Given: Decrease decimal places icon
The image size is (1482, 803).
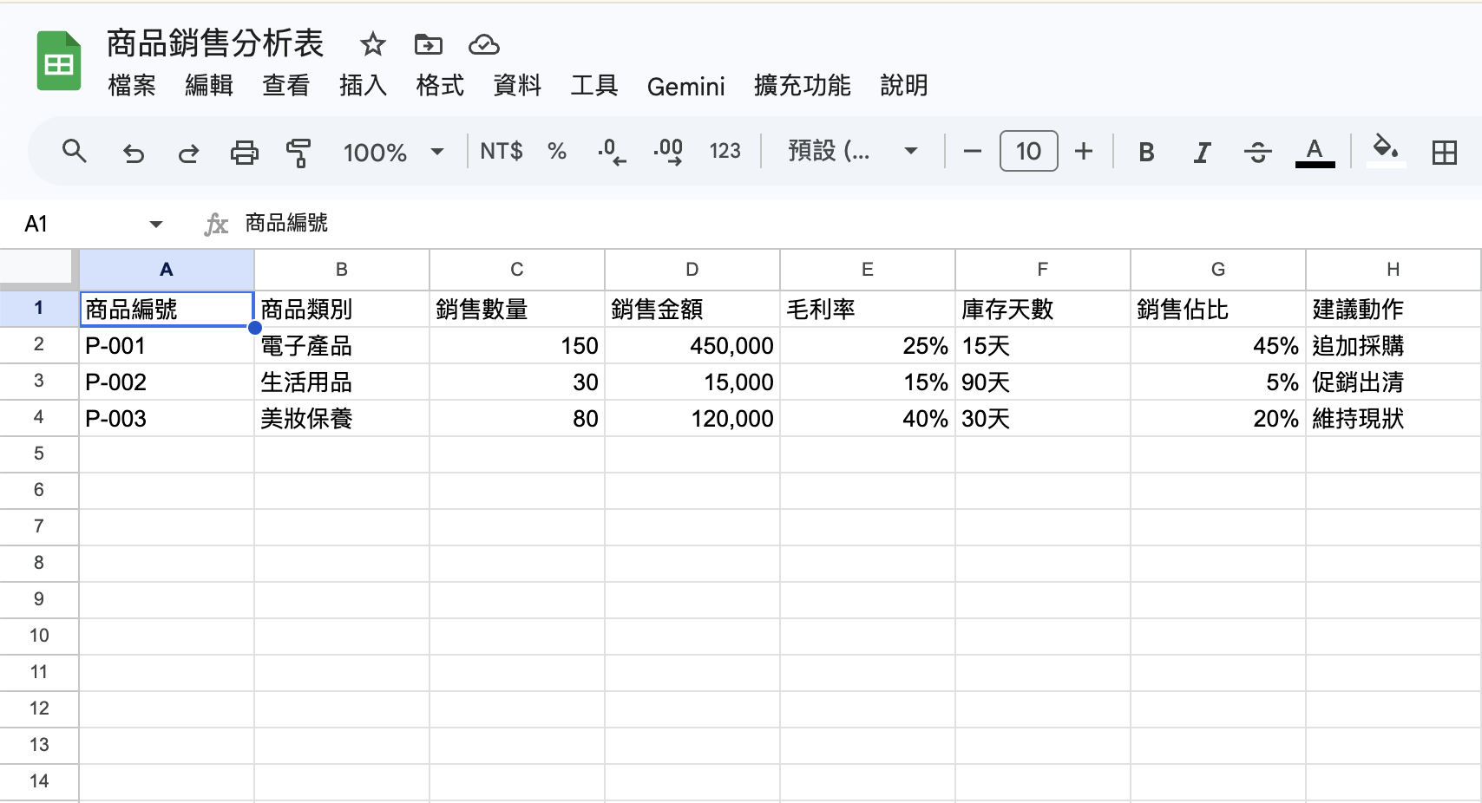Looking at the screenshot, I should [x=612, y=151].
